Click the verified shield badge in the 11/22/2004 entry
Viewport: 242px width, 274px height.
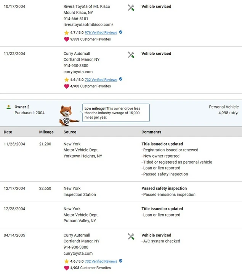tap(121, 79)
